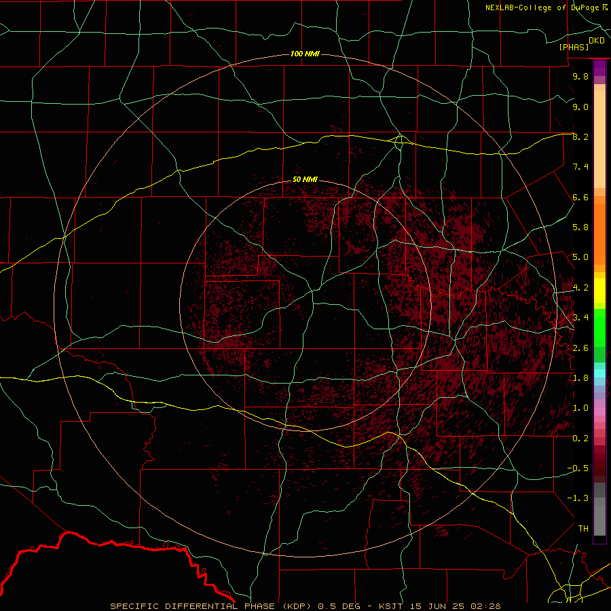Click the light peach band of the color scale
611x611 pixels.
pyautogui.click(x=599, y=139)
